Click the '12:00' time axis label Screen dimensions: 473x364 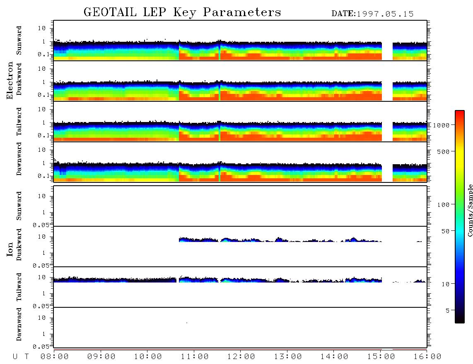point(241,357)
